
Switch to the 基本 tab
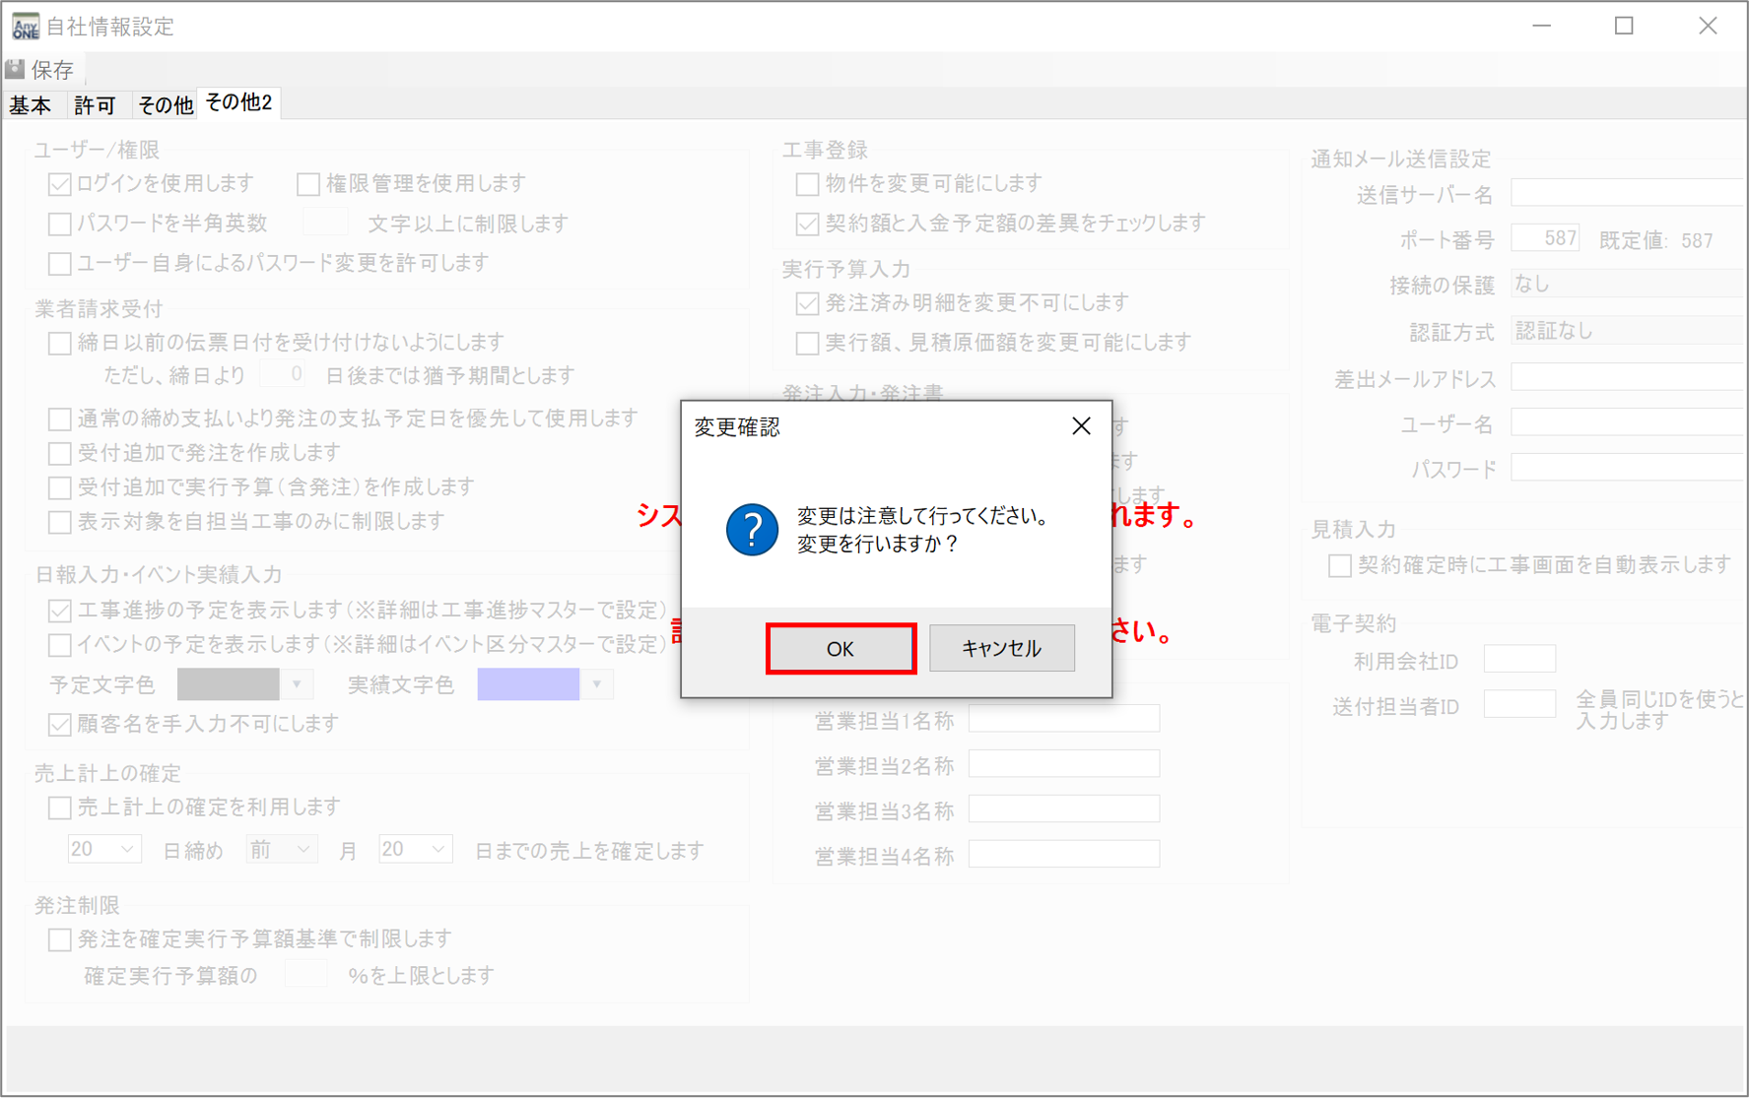31,105
